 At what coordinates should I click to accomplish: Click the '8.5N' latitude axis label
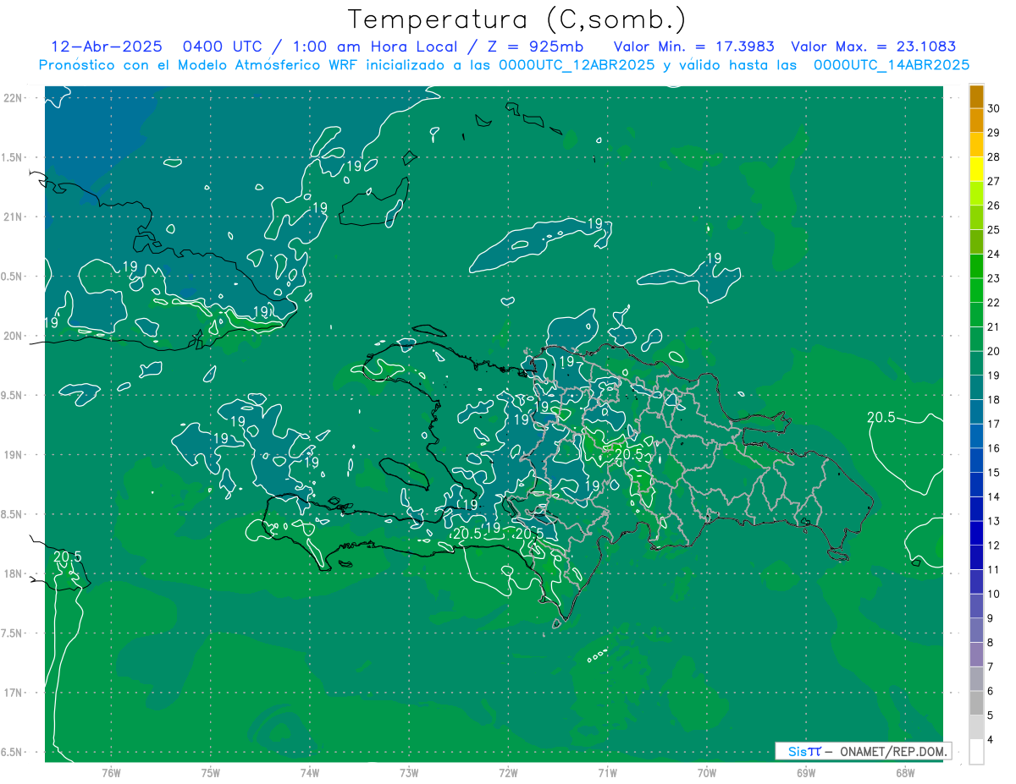(x=13, y=514)
